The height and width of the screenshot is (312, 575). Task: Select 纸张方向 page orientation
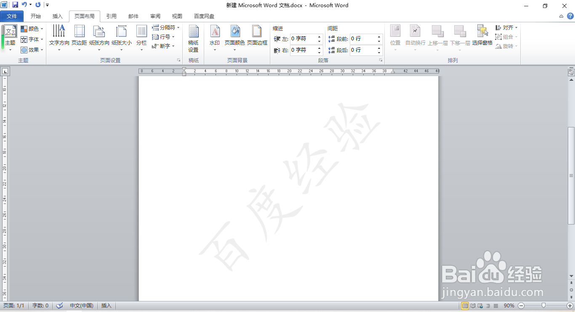point(99,38)
